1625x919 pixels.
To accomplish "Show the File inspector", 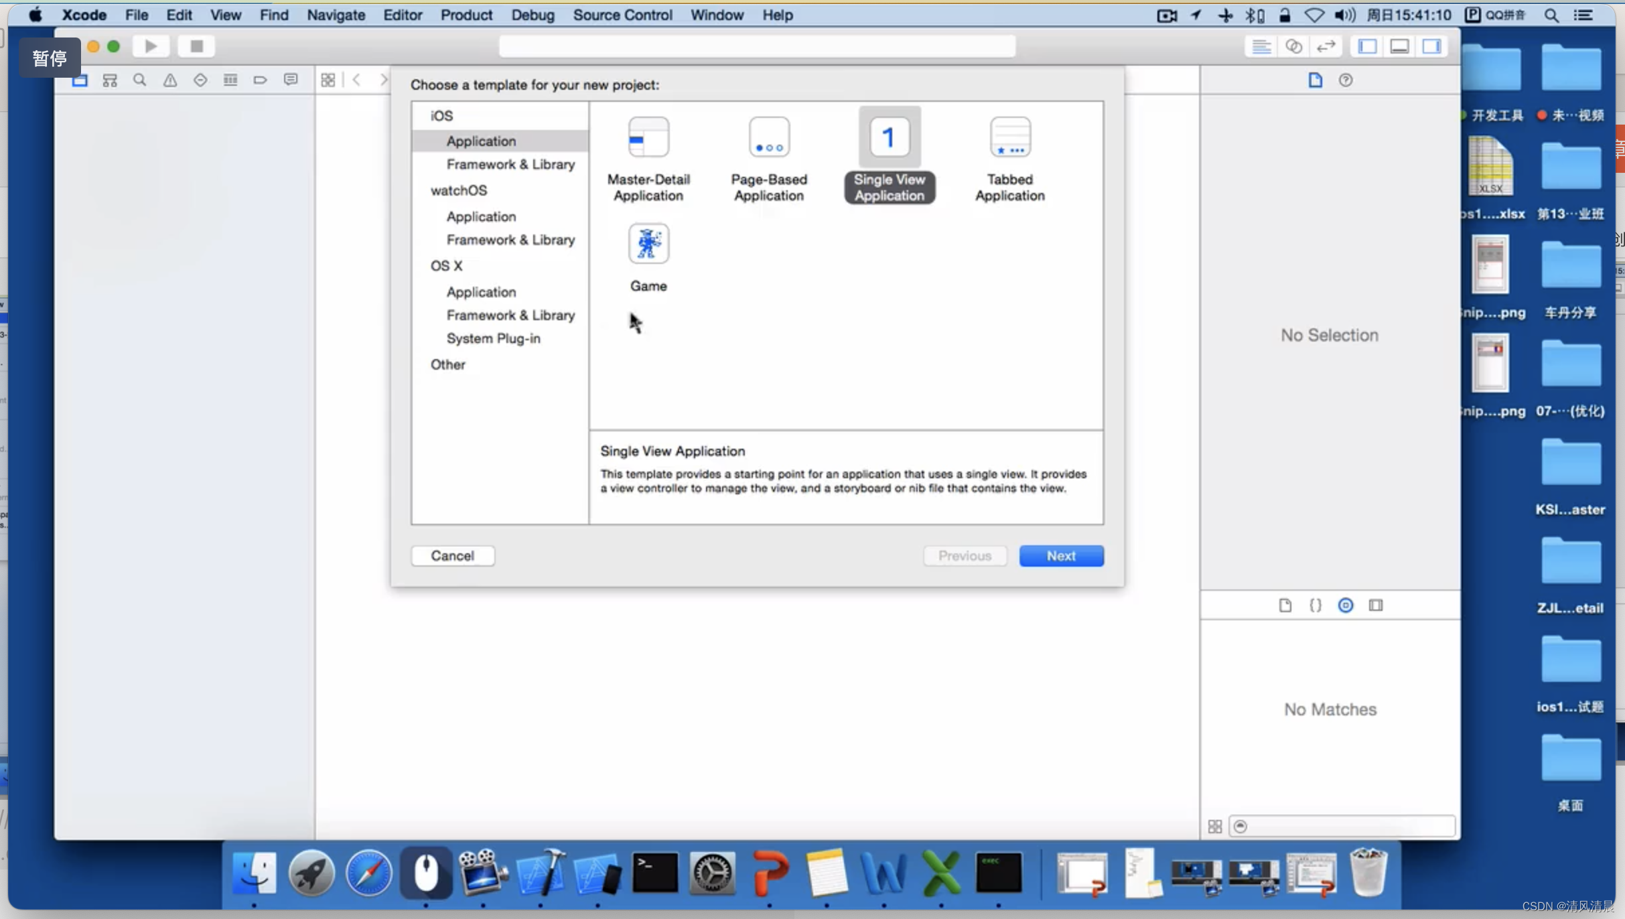I will [1315, 80].
